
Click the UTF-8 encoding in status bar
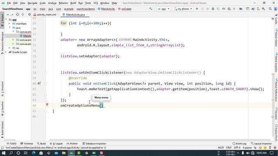[237, 148]
